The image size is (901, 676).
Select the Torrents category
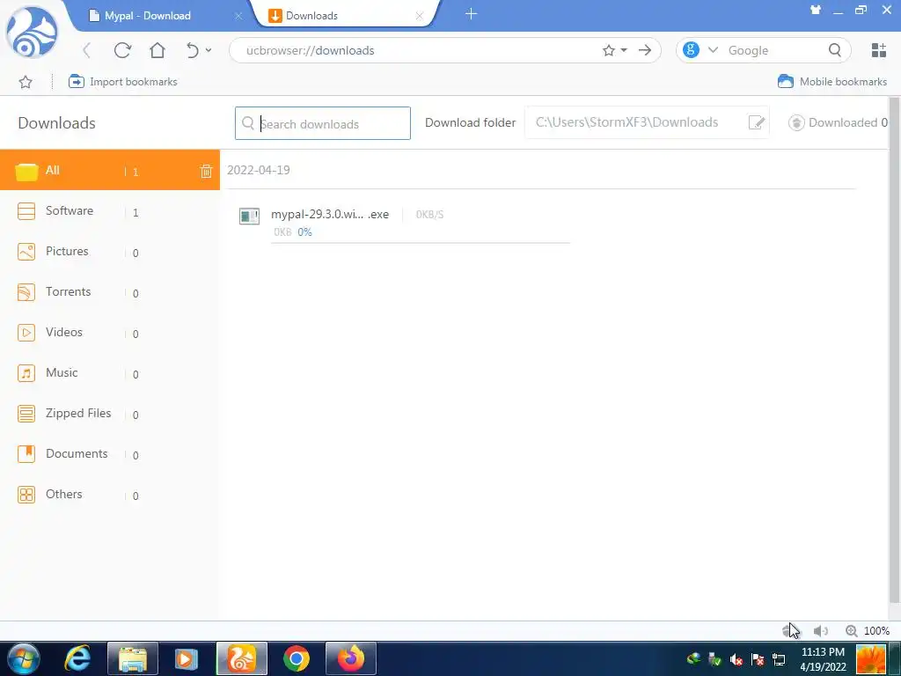click(110, 292)
